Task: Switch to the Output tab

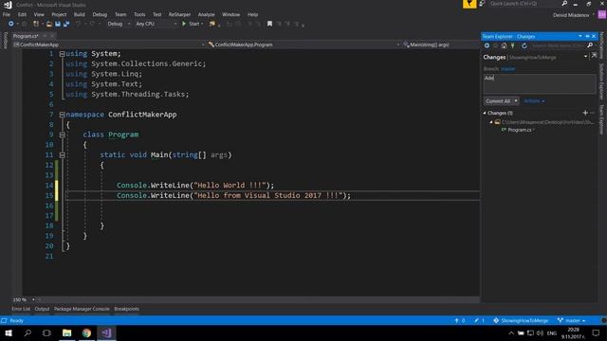Action: pyautogui.click(x=42, y=309)
